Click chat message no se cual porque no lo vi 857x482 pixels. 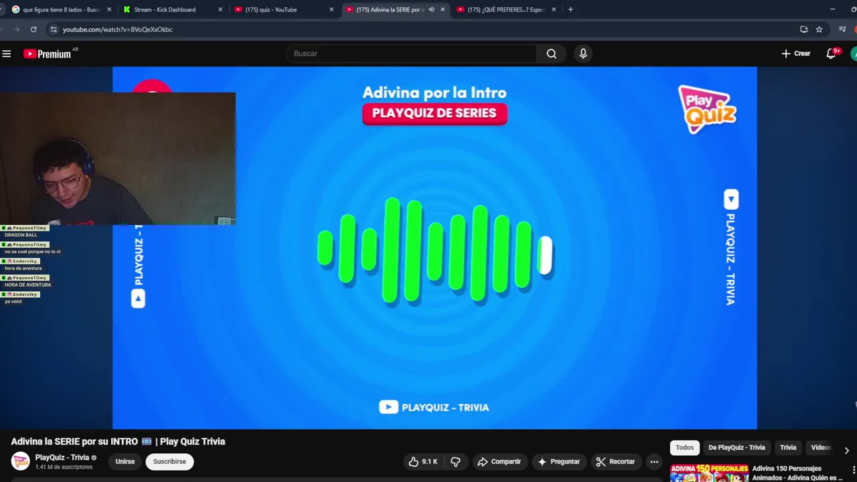coord(32,252)
